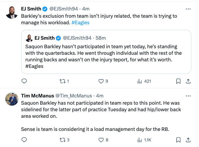Open EJ Smith's large profile avatar

click(13, 12)
